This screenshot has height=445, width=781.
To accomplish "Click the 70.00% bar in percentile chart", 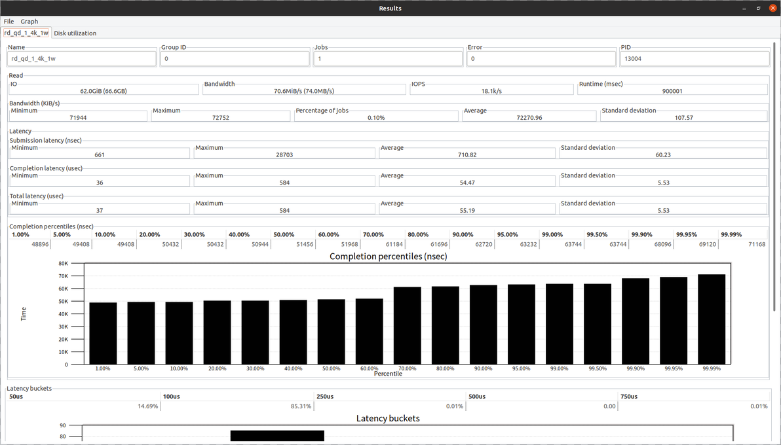I will pos(408,325).
